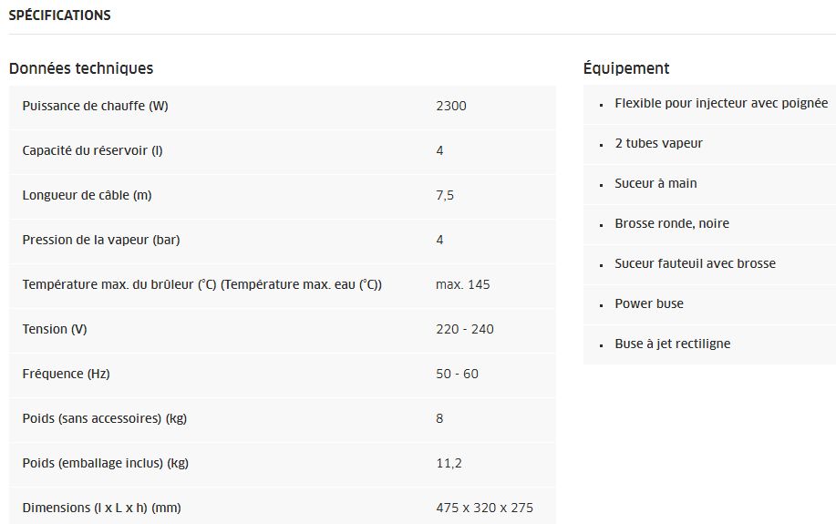836x524 pixels.
Task: Click the Flexible pour injecteur avec poignée item
Action: point(721,104)
